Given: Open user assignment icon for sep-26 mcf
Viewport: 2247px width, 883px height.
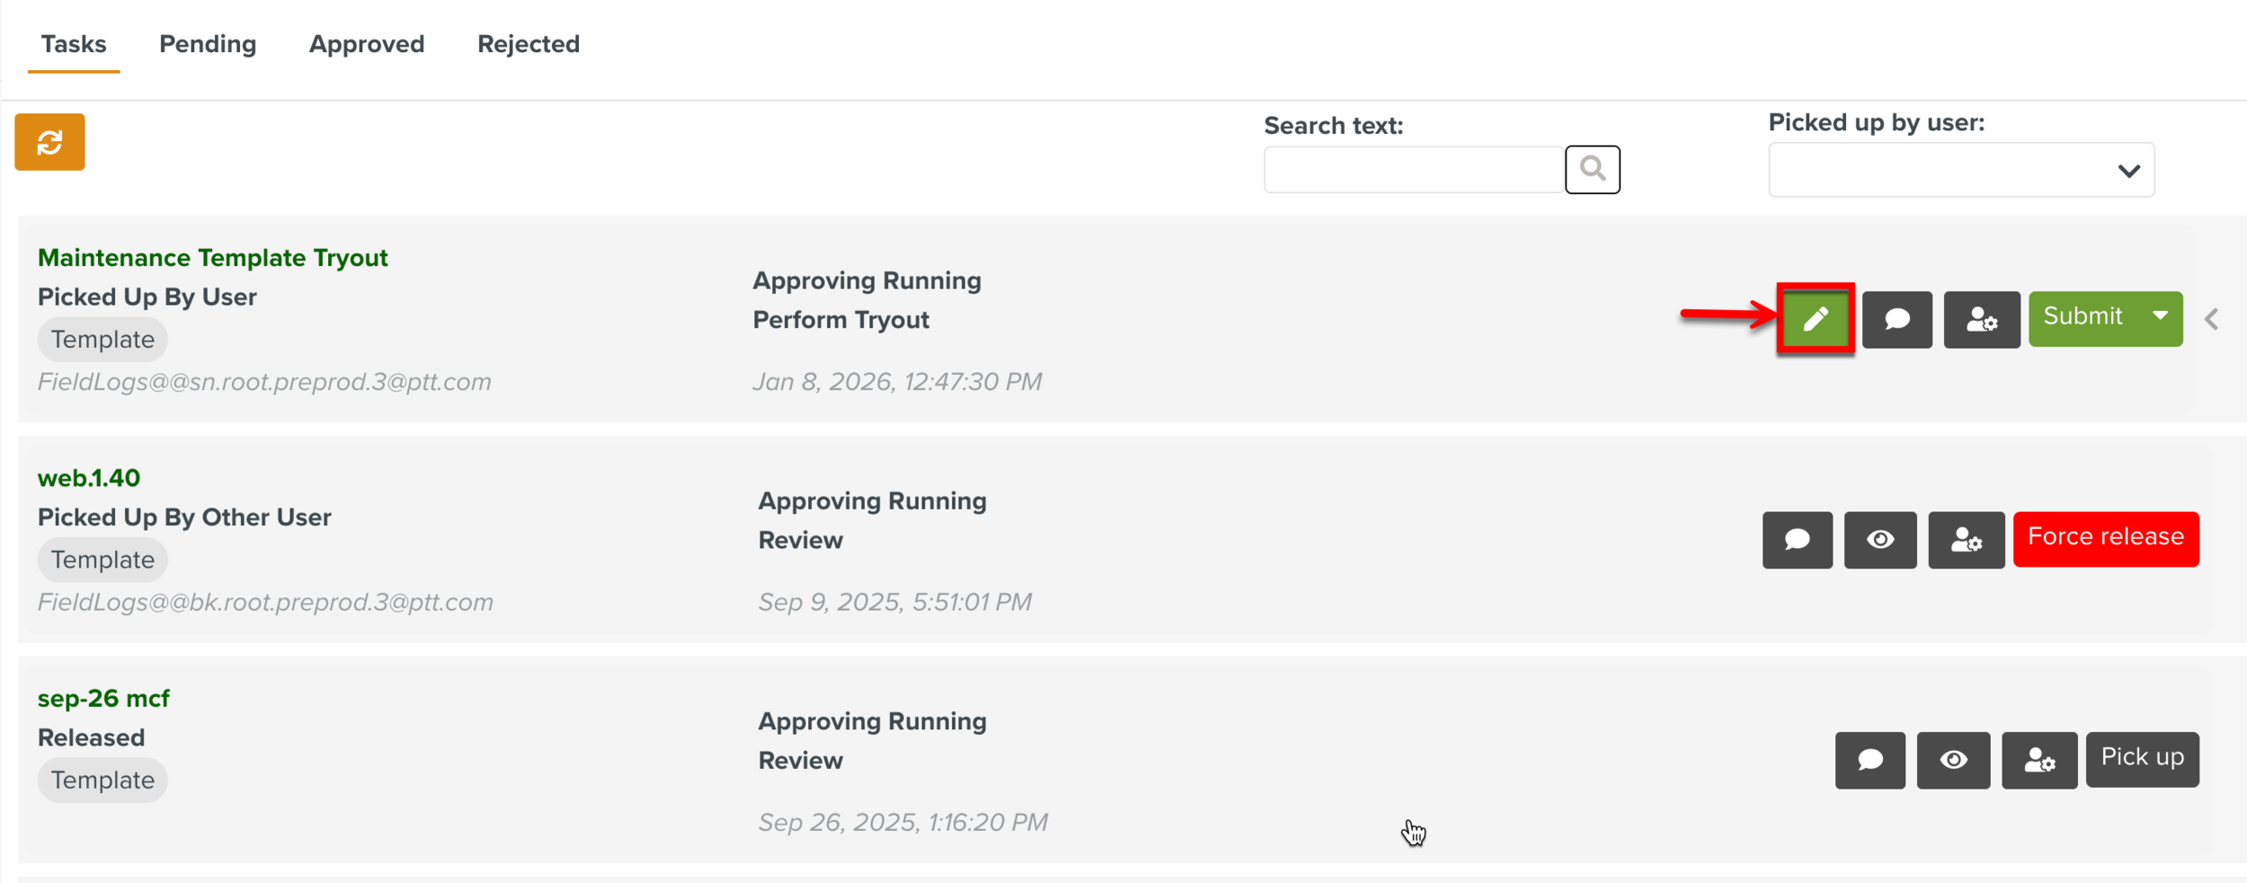Looking at the screenshot, I should click(2038, 760).
